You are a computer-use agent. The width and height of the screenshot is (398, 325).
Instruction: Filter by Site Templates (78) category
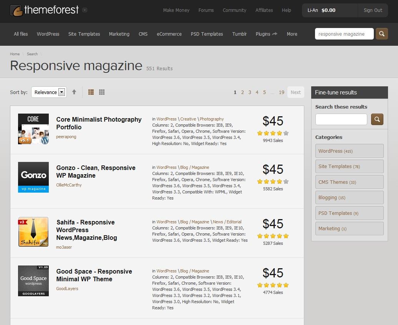coord(350,166)
